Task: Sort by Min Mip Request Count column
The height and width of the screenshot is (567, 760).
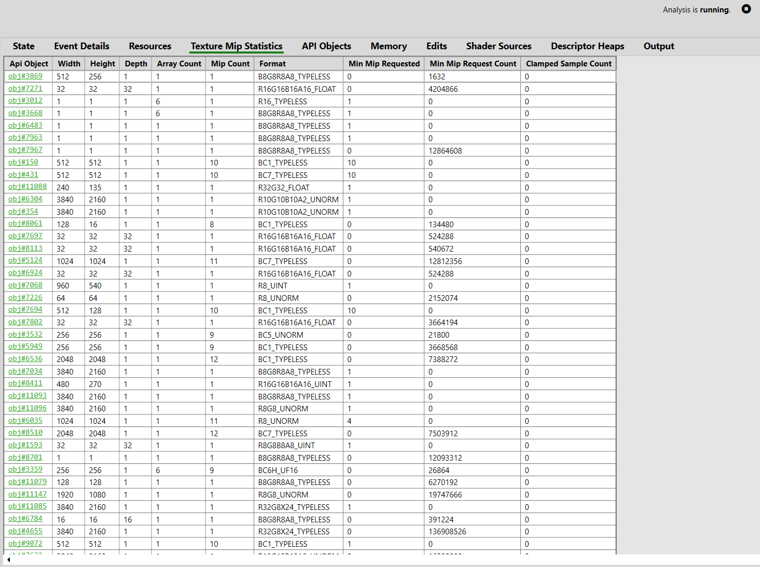Action: 473,64
